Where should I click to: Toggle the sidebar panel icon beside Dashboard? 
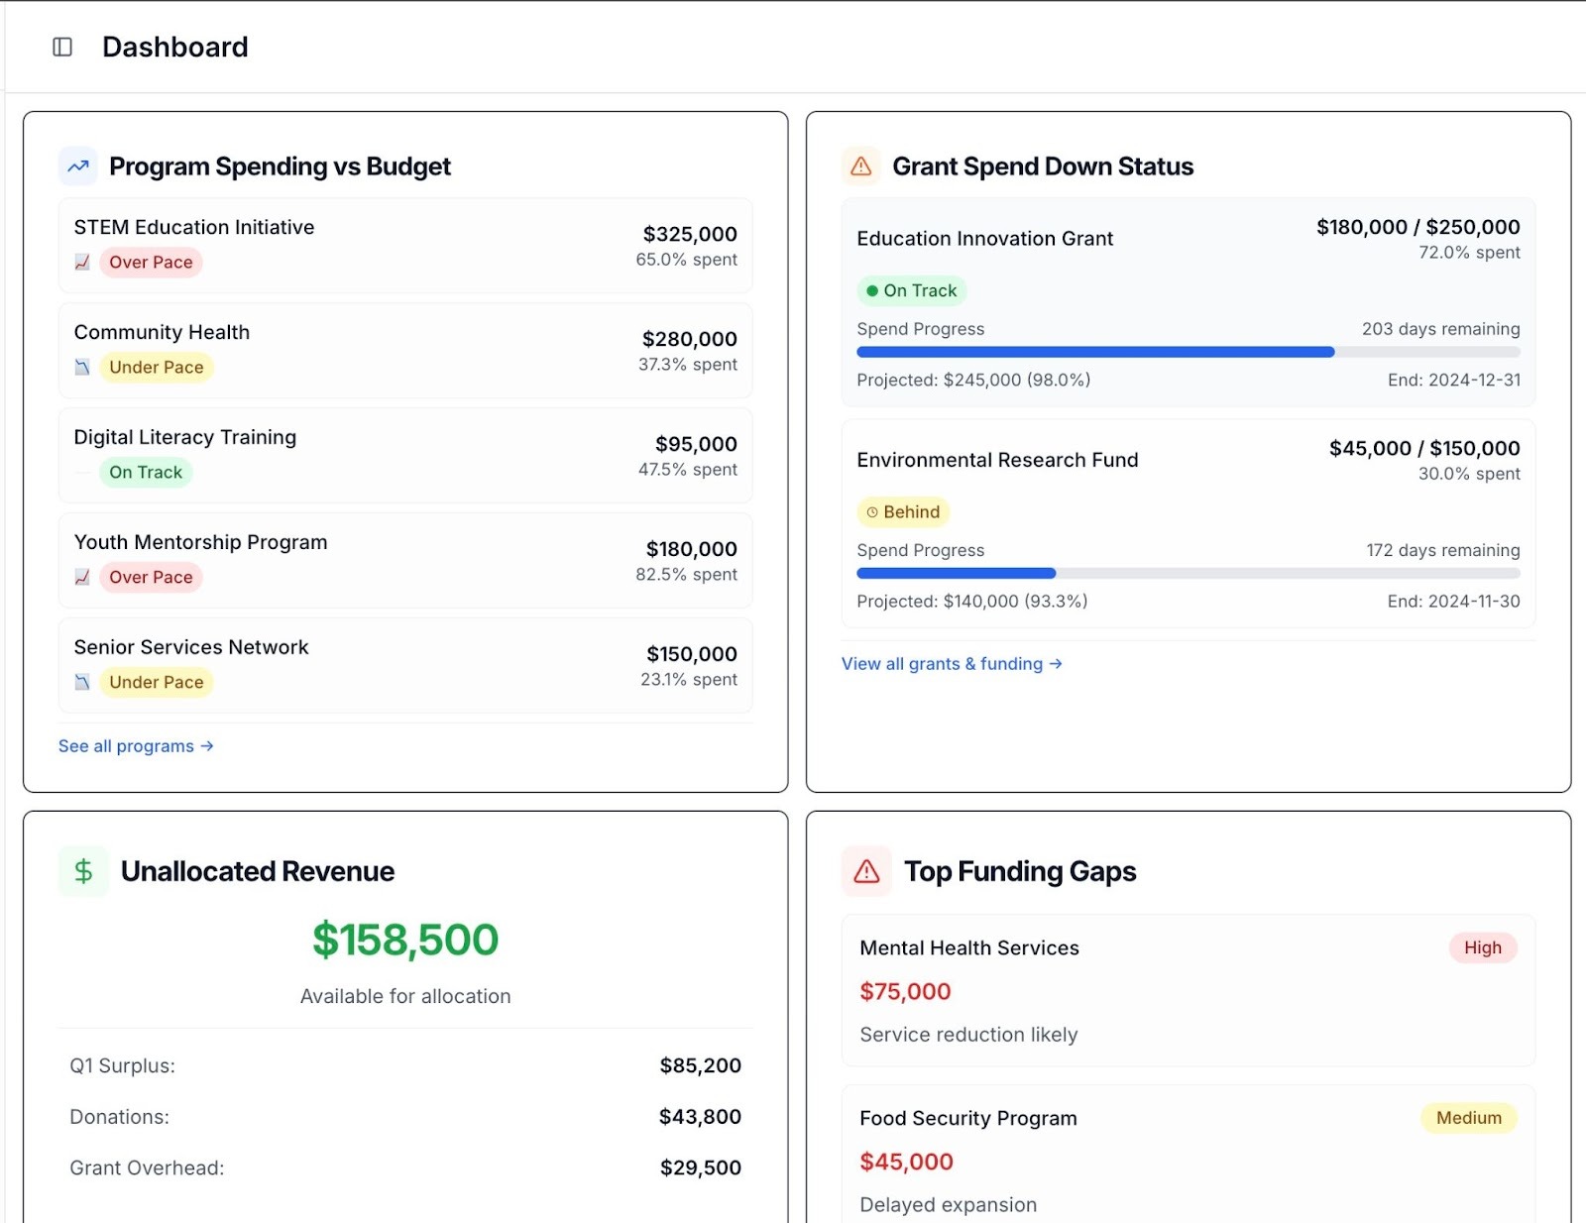pyautogui.click(x=63, y=46)
